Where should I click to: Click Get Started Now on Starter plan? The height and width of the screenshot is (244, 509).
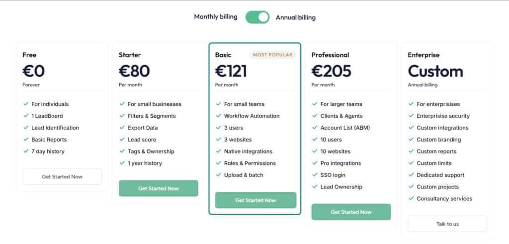click(158, 188)
